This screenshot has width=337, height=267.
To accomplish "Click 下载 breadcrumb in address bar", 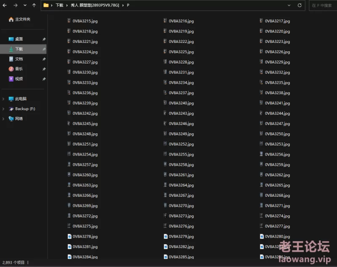I will tap(59, 5).
